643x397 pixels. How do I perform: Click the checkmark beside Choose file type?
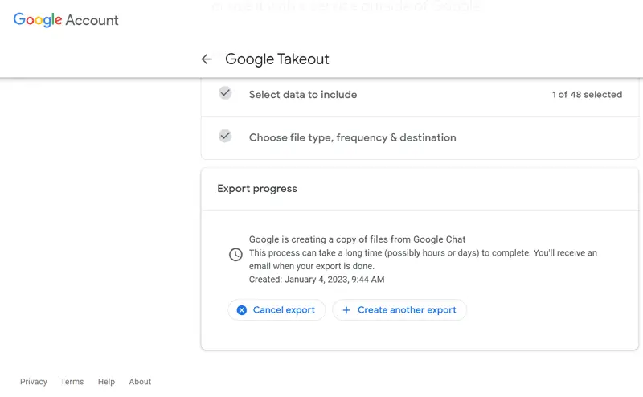coord(225,137)
